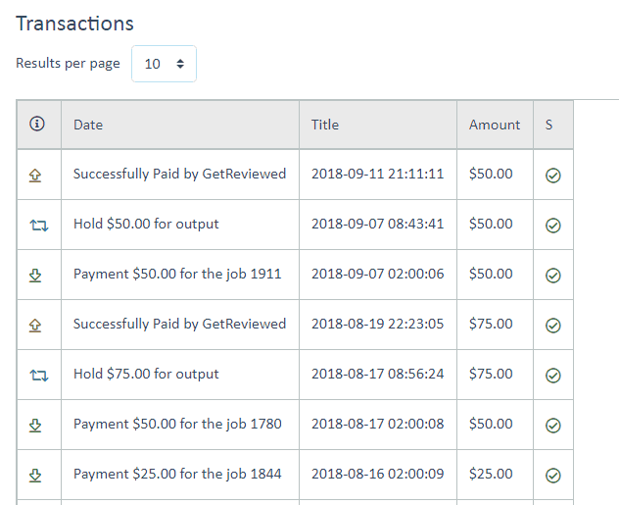Select 'Payment $50.00 for the job 1780' text
The width and height of the screenshot is (619, 505).
177,424
